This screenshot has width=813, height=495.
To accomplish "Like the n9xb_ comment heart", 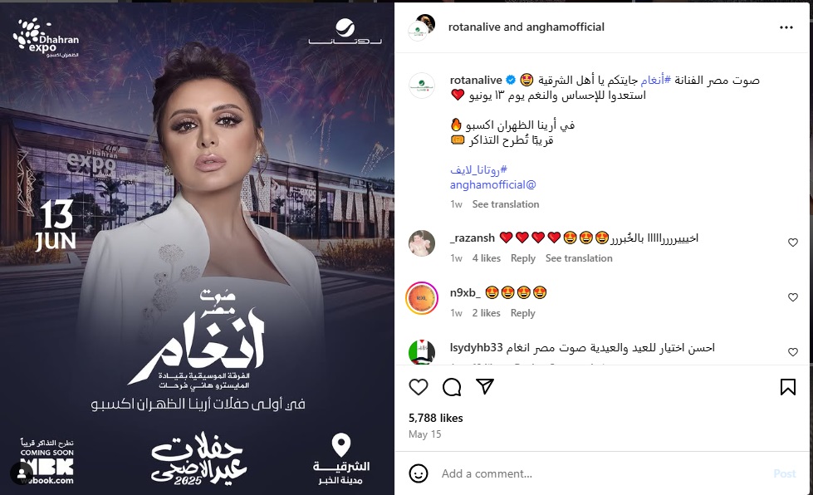I will (793, 297).
